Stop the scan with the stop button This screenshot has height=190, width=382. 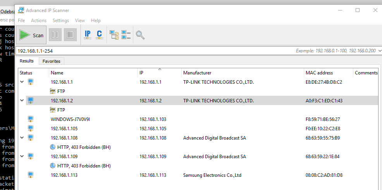(70, 35)
